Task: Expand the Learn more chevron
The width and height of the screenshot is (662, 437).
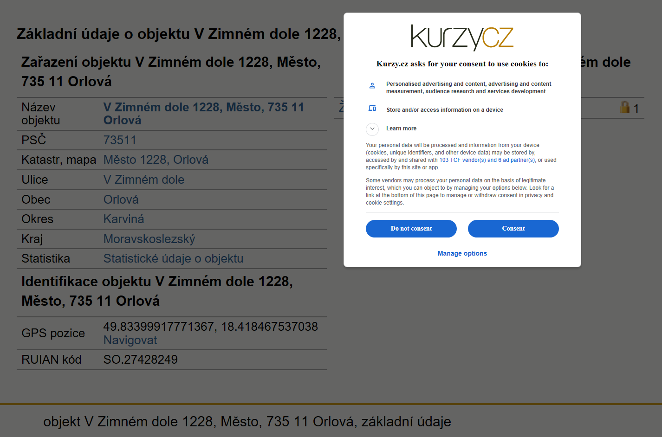Action: coord(372,129)
